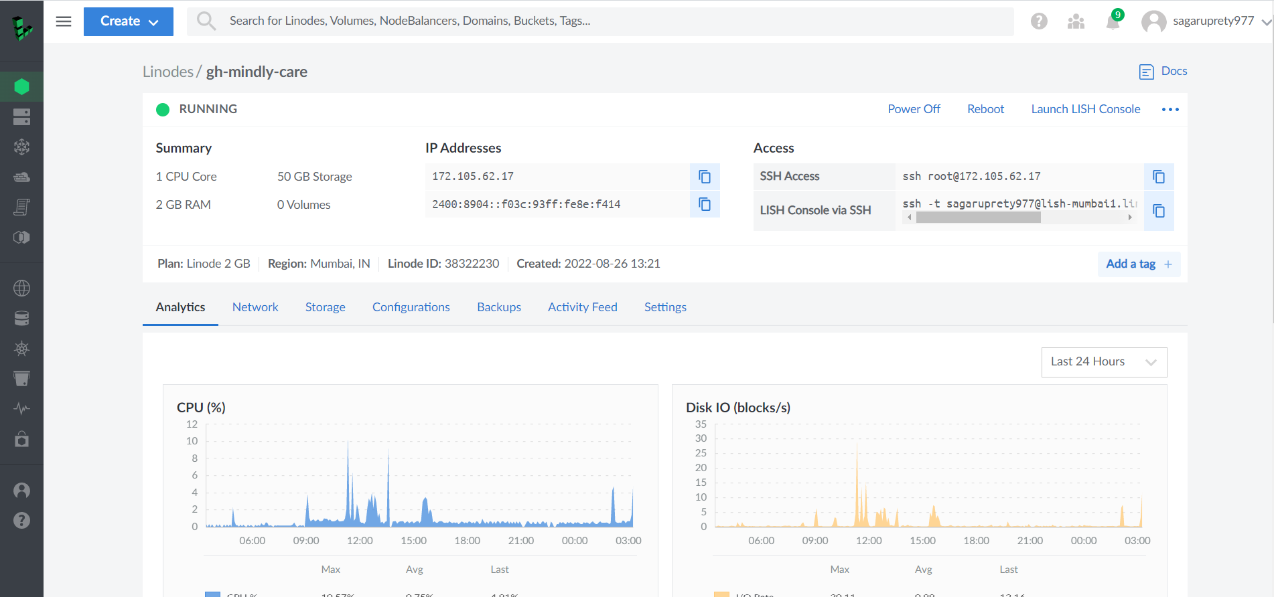
Task: Click Power Off
Action: pyautogui.click(x=914, y=109)
